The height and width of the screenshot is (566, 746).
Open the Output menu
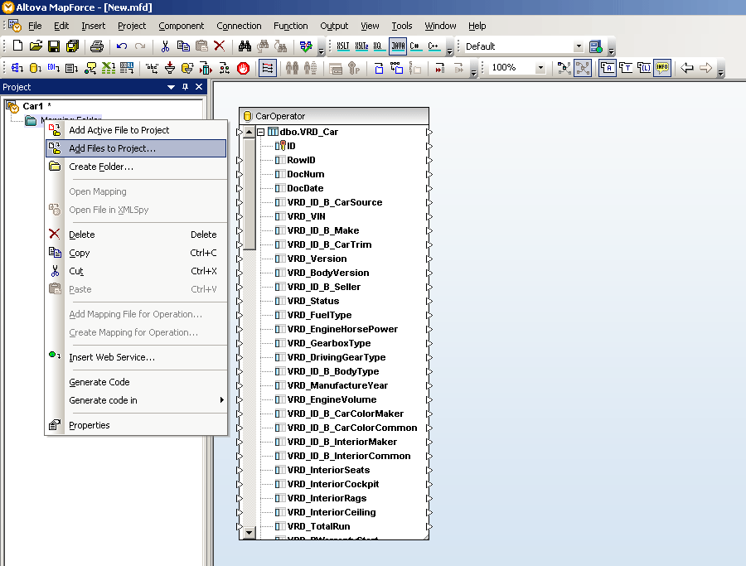[x=334, y=26]
